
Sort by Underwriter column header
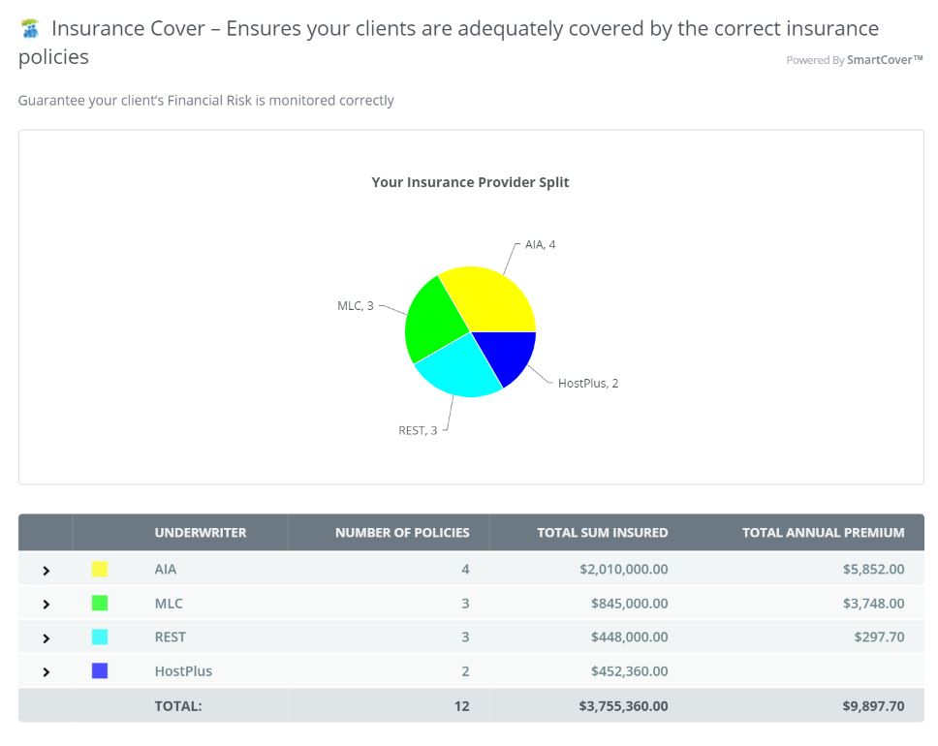[201, 533]
